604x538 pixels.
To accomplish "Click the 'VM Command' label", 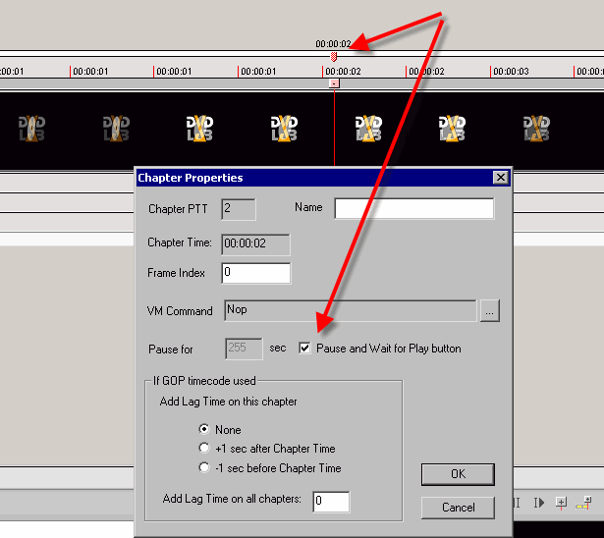I will click(180, 311).
